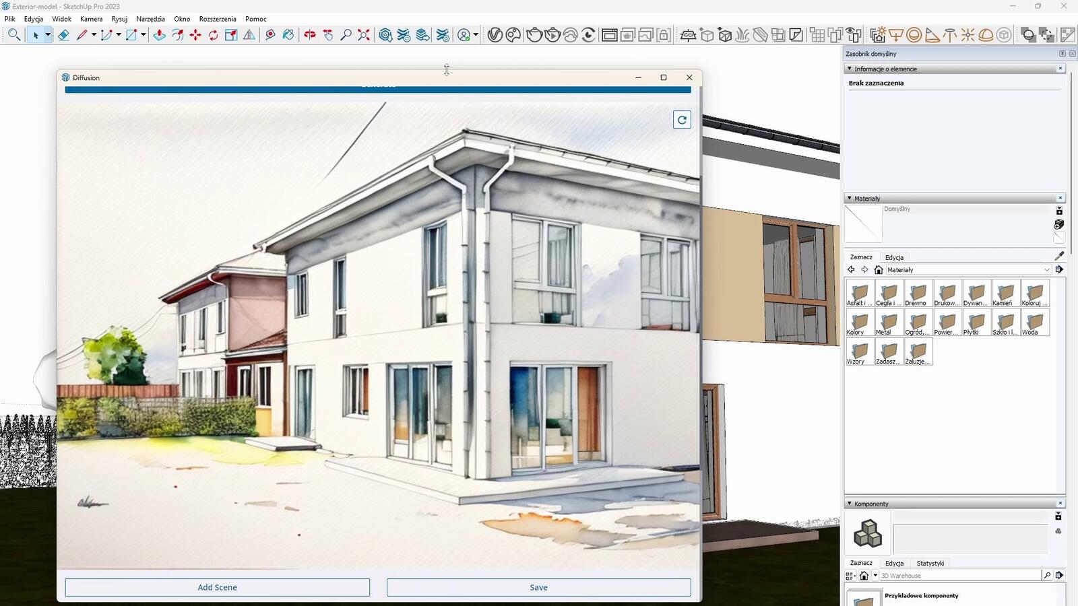Click the Domyślny material swatch preview

pyautogui.click(x=863, y=224)
